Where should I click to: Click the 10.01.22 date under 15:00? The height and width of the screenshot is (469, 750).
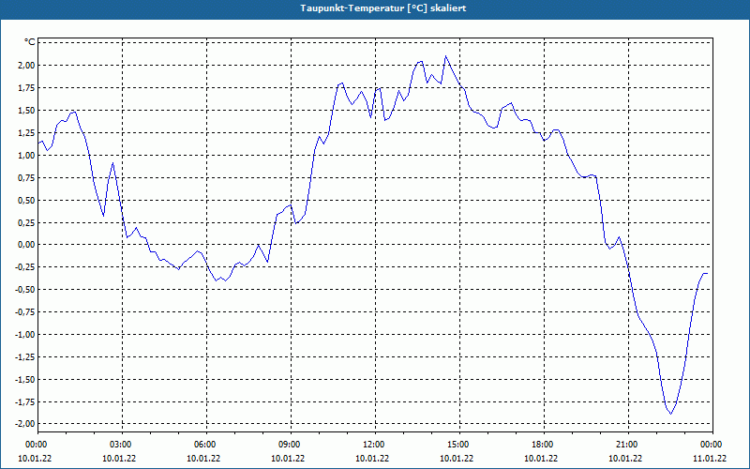(457, 459)
